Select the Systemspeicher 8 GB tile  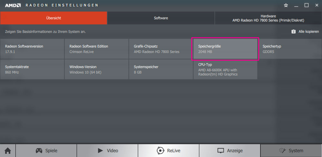coord(161,69)
